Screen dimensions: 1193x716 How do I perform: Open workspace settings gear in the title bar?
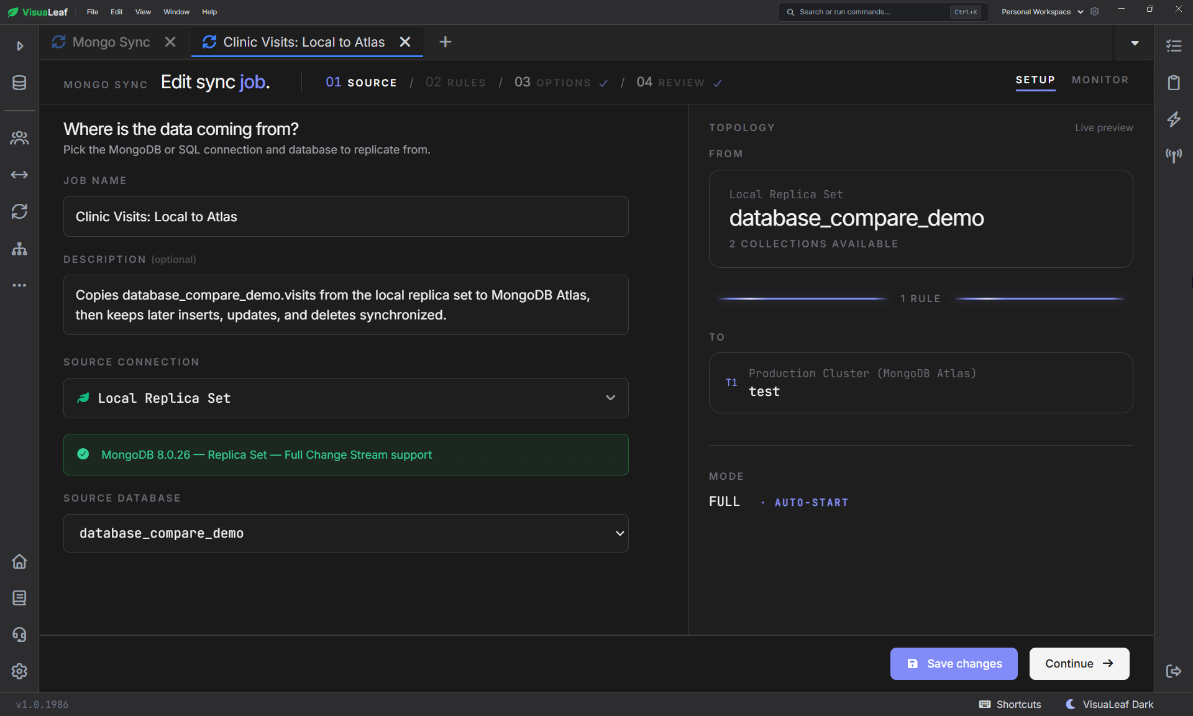coord(1095,12)
